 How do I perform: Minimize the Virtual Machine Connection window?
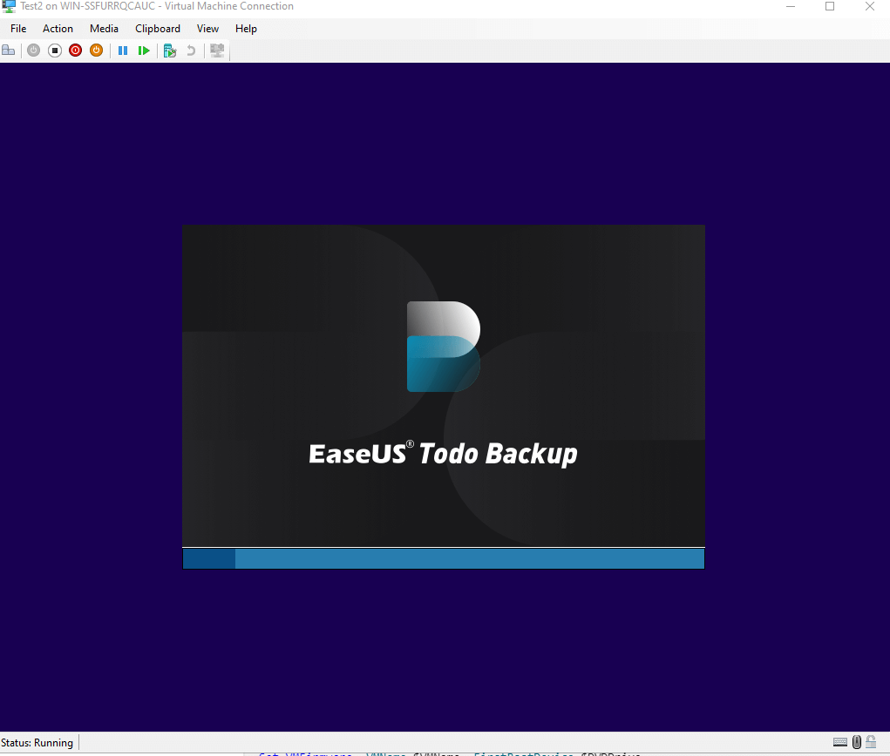click(790, 6)
